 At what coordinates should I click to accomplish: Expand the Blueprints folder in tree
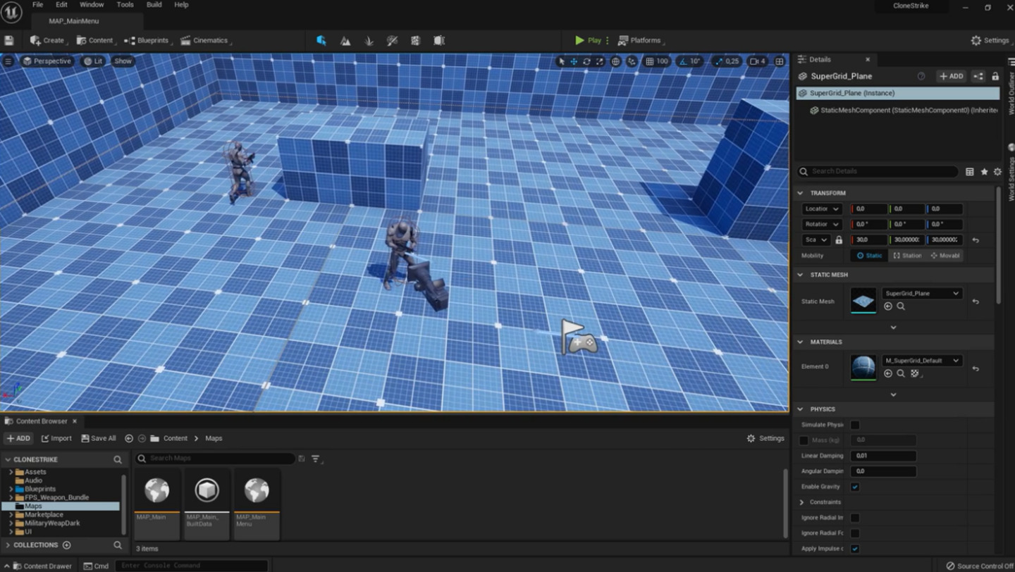[11, 489]
